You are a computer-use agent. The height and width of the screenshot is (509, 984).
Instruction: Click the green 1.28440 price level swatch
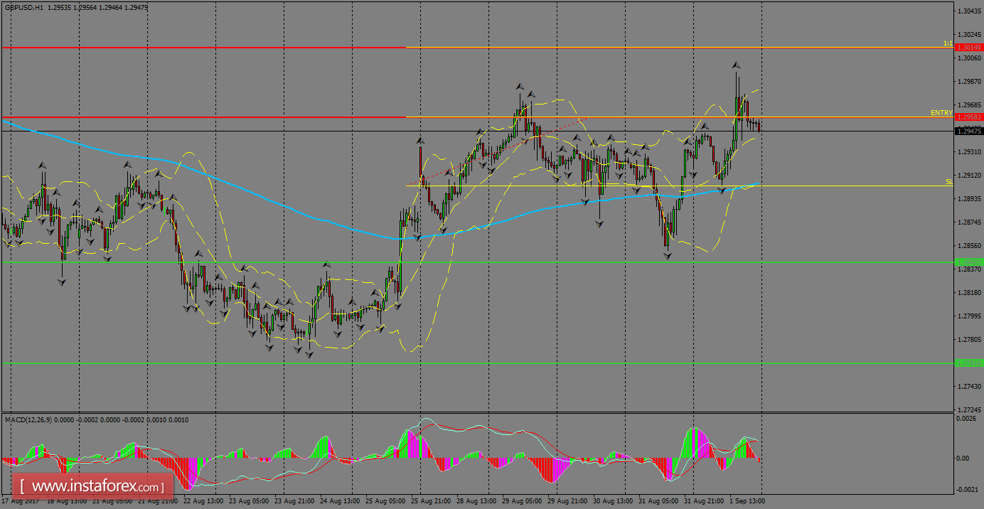pos(970,262)
